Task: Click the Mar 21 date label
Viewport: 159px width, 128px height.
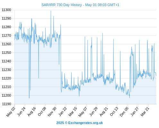Action: [145, 112]
